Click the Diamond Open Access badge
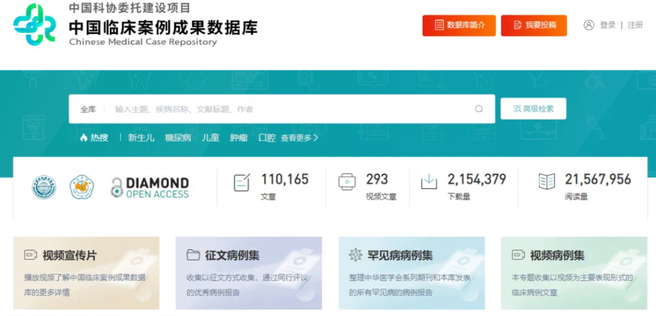Image resolution: width=656 pixels, height=316 pixels. tap(149, 187)
